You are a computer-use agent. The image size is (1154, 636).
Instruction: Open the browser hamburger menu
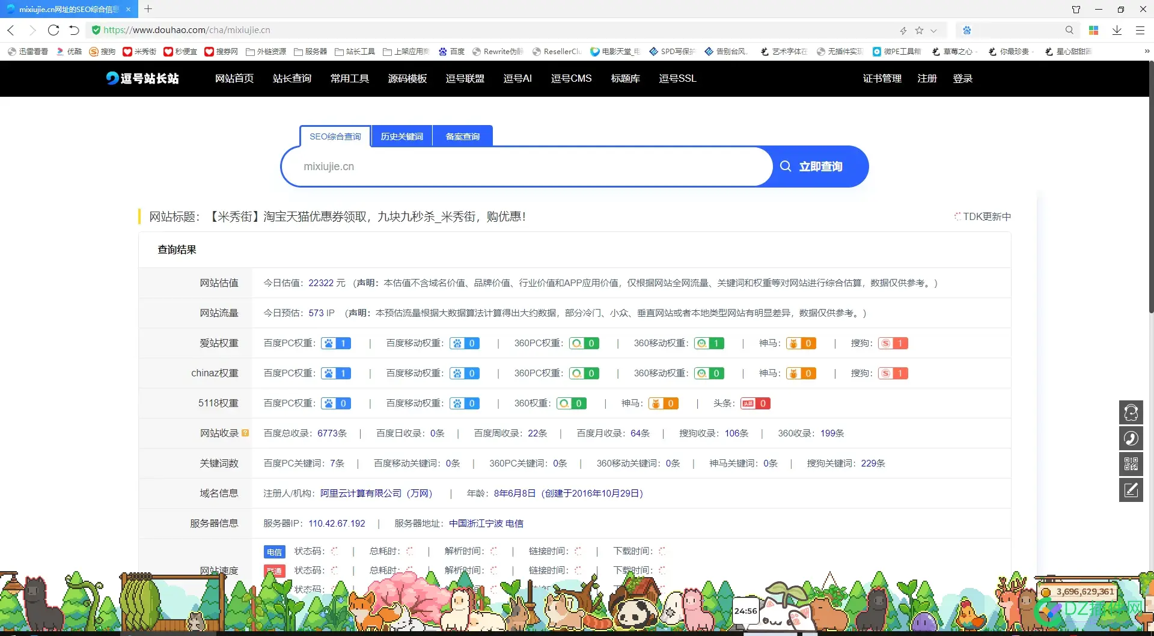click(x=1140, y=29)
